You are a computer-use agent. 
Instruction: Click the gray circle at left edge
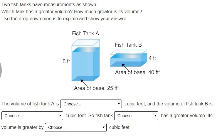click(1, 70)
